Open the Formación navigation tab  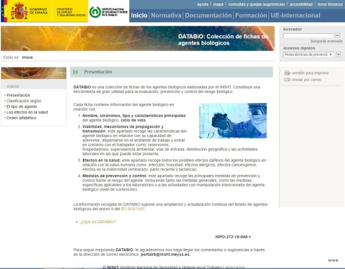click(x=251, y=15)
